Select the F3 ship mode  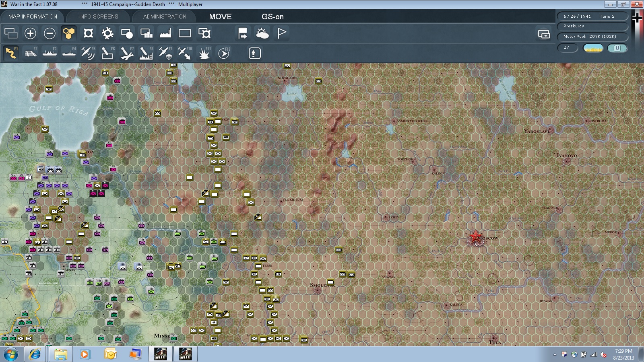pyautogui.click(x=50, y=53)
